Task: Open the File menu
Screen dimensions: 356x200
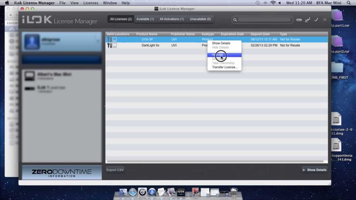Action: [x=62, y=3]
